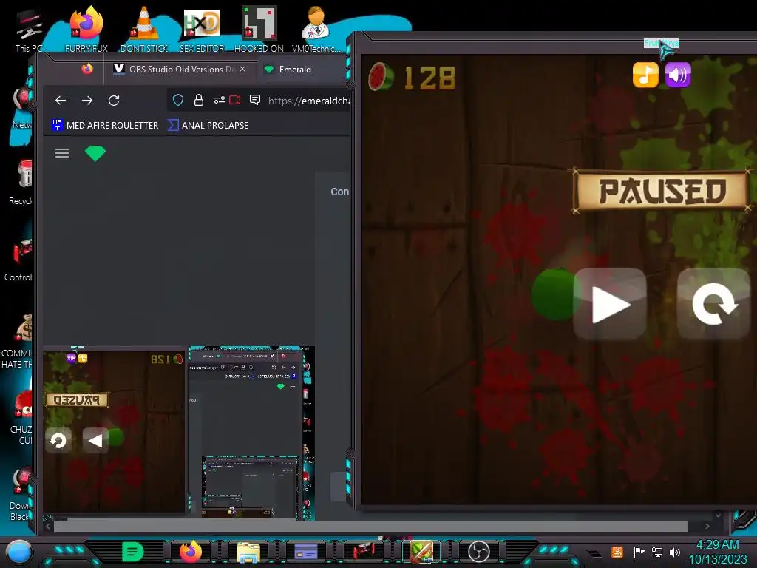The image size is (757, 568).
Task: Open the volume tray icon
Action: tap(674, 552)
